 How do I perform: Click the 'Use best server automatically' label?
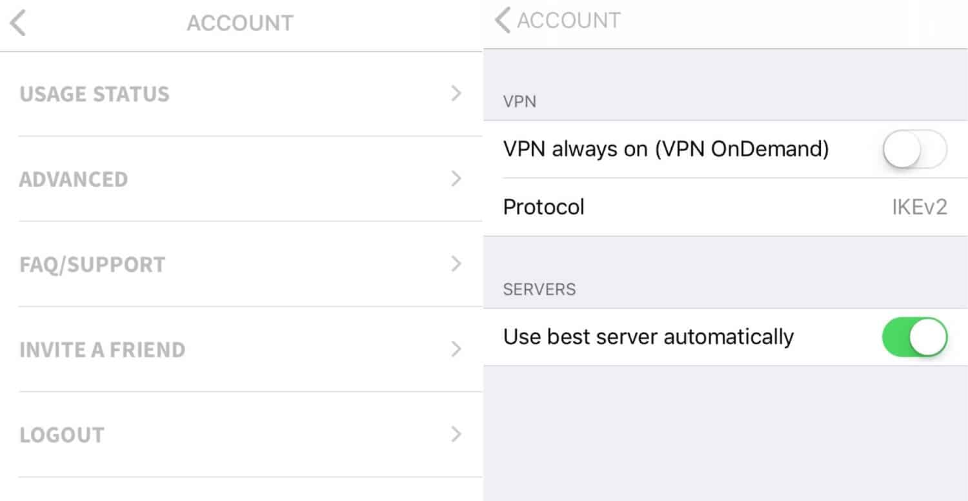pos(649,337)
